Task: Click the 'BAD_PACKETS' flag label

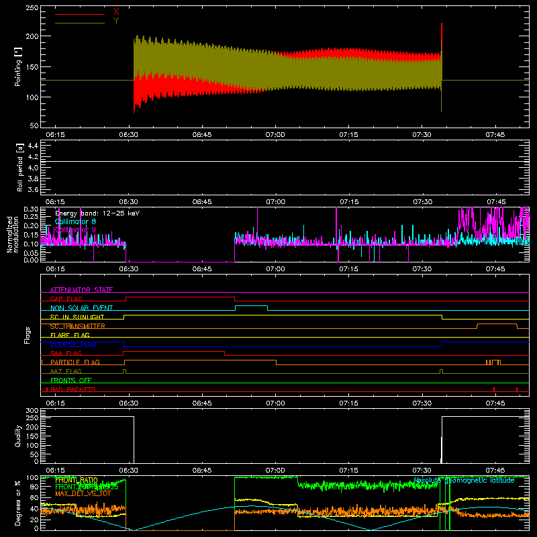Action: 73,389
